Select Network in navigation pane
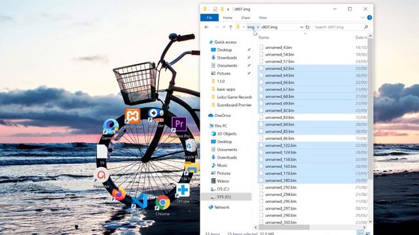 coord(221,208)
